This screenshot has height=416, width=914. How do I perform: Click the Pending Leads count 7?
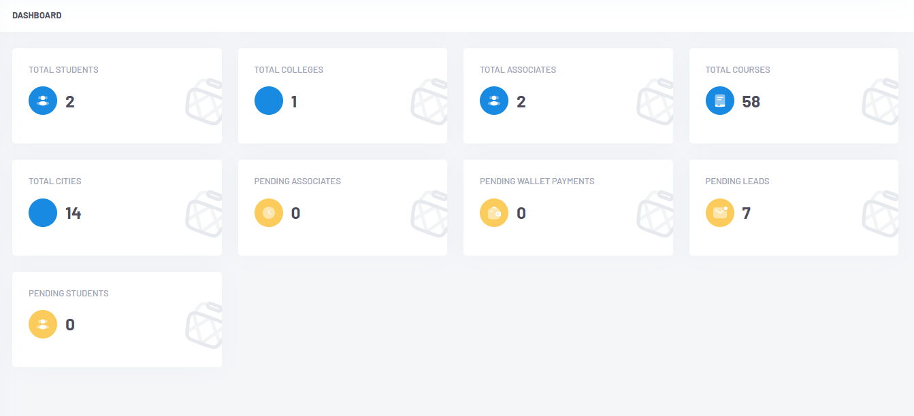pos(746,213)
